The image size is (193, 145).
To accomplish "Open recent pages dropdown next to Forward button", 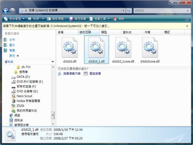I will pyautogui.click(x=17, y=11).
